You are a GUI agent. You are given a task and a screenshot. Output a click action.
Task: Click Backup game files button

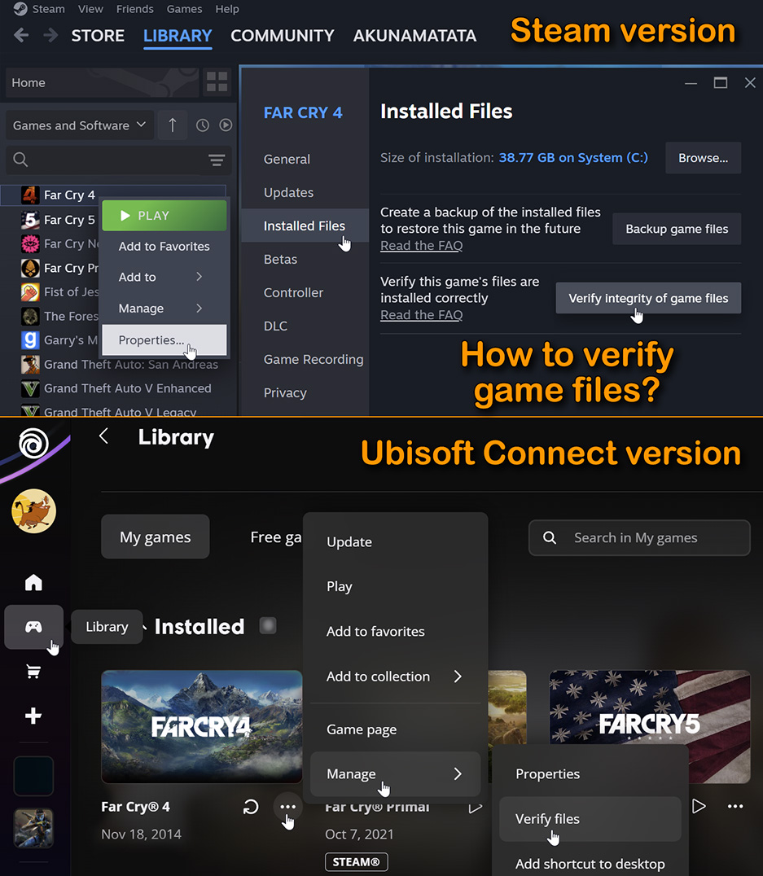point(677,229)
